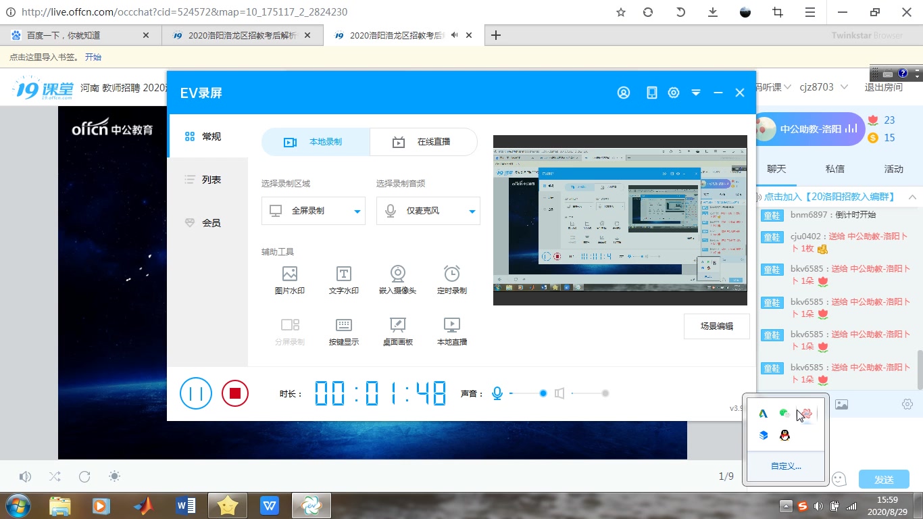The height and width of the screenshot is (519, 923).
Task: Stop the recording
Action: (x=235, y=393)
